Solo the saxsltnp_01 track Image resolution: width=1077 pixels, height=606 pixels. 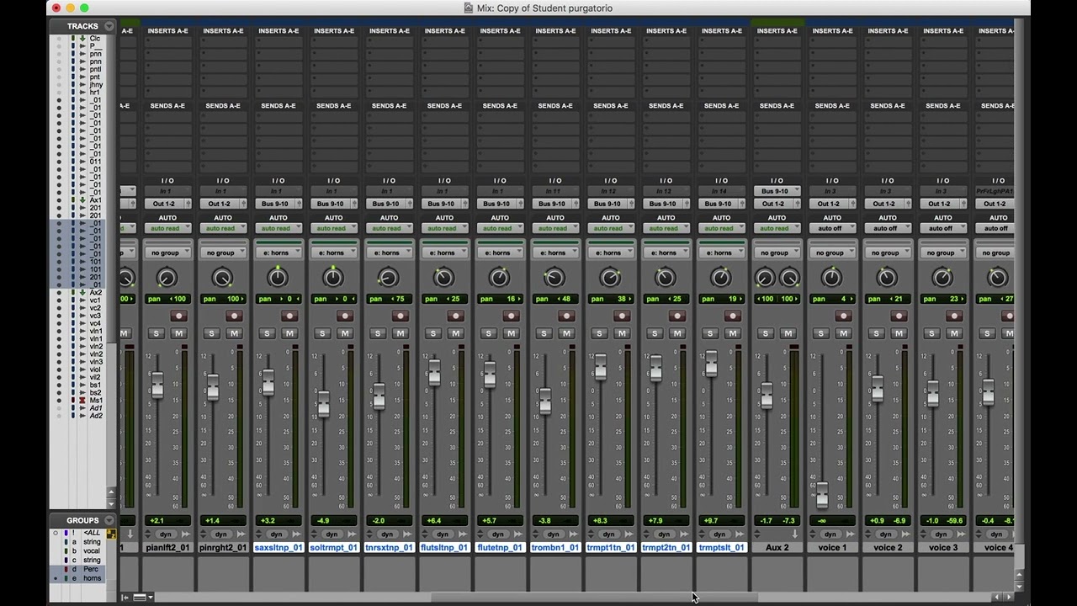coord(267,333)
